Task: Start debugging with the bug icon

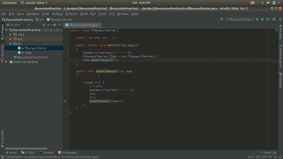Action: [x=262, y=19]
